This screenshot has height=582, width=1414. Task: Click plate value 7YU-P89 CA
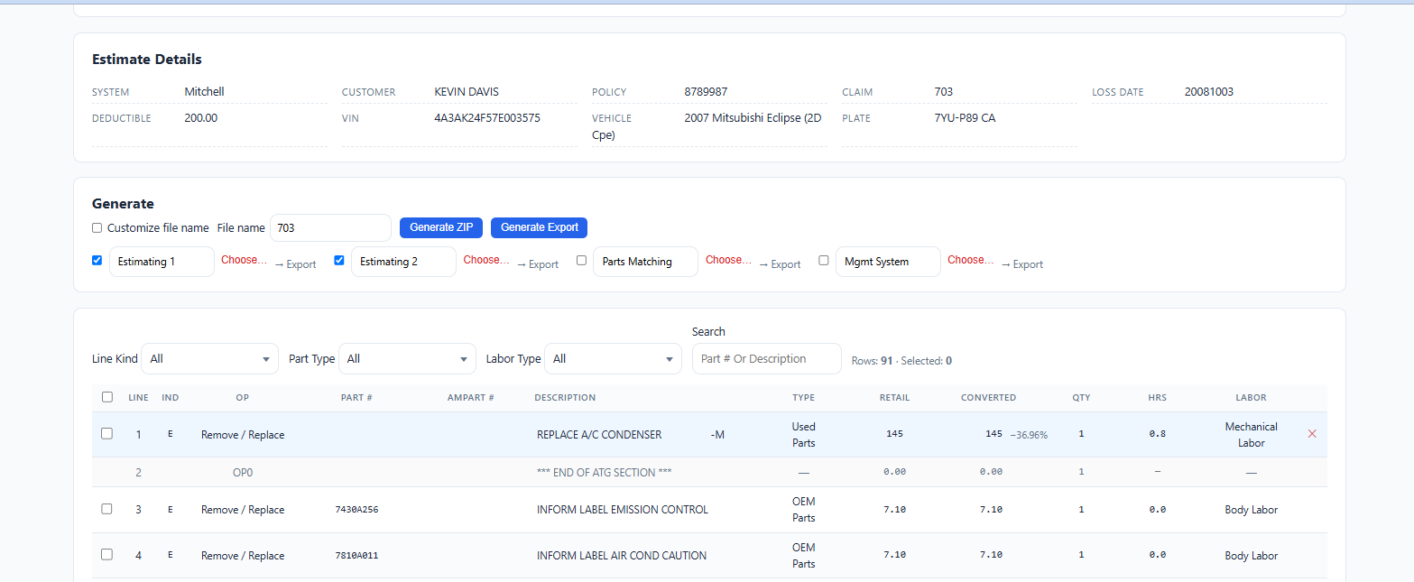(965, 117)
